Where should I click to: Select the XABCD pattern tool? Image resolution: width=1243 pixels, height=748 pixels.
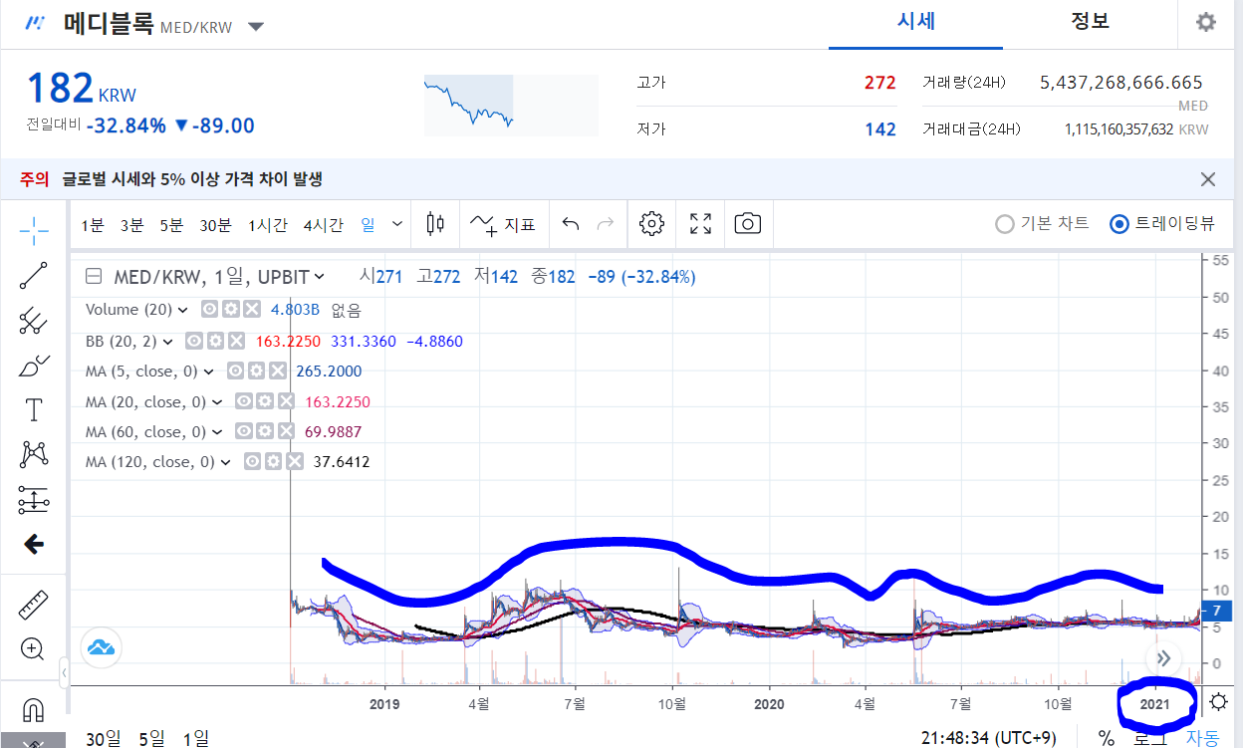pyautogui.click(x=34, y=455)
